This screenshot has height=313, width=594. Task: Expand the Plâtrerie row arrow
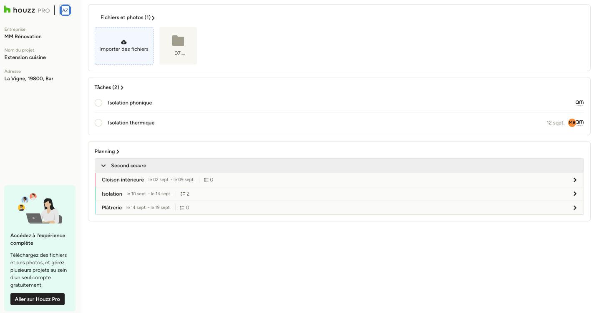pos(575,208)
